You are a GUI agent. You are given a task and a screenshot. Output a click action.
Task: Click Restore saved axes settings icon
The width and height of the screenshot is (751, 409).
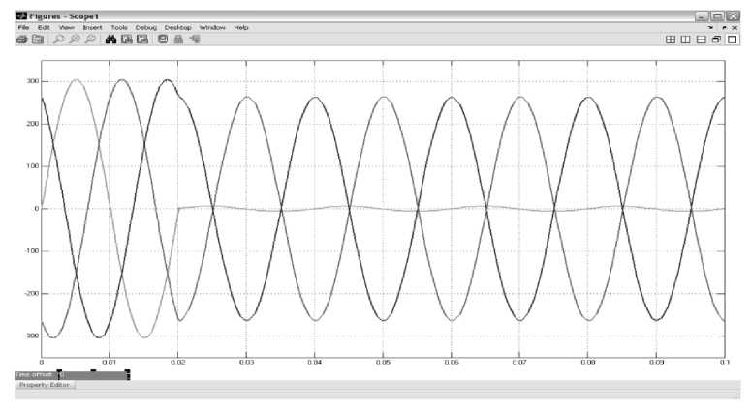coord(142,40)
